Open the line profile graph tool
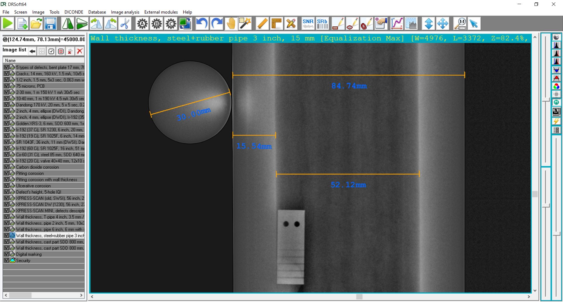The height and width of the screenshot is (302, 563). point(397,24)
